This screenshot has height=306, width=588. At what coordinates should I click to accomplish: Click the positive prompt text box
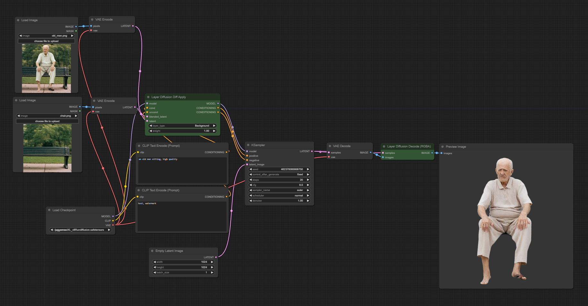[x=182, y=170]
